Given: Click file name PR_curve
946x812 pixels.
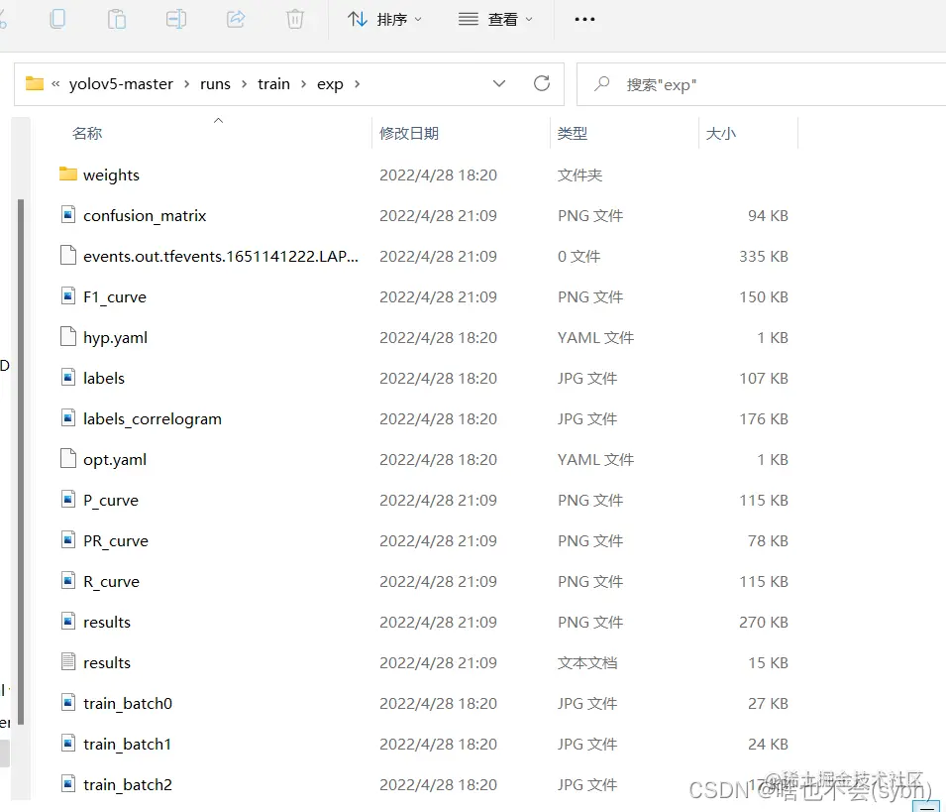Looking at the screenshot, I should click(116, 541).
